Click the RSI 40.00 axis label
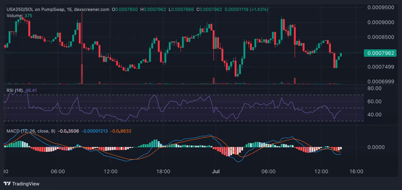 tap(374, 115)
